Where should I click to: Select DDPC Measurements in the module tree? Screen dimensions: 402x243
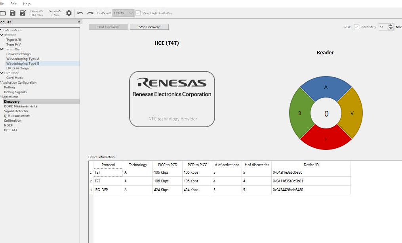[x=21, y=106]
